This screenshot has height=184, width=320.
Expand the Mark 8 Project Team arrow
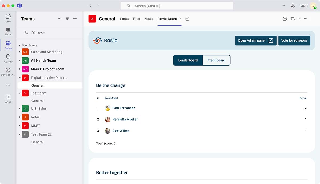coord(20,69)
